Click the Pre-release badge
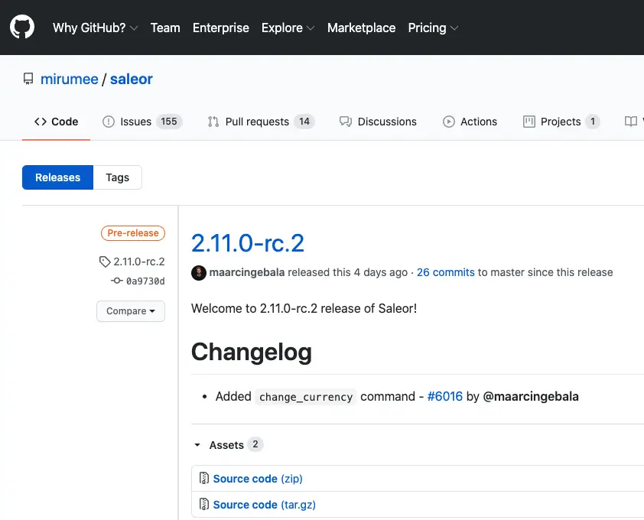 click(x=133, y=233)
